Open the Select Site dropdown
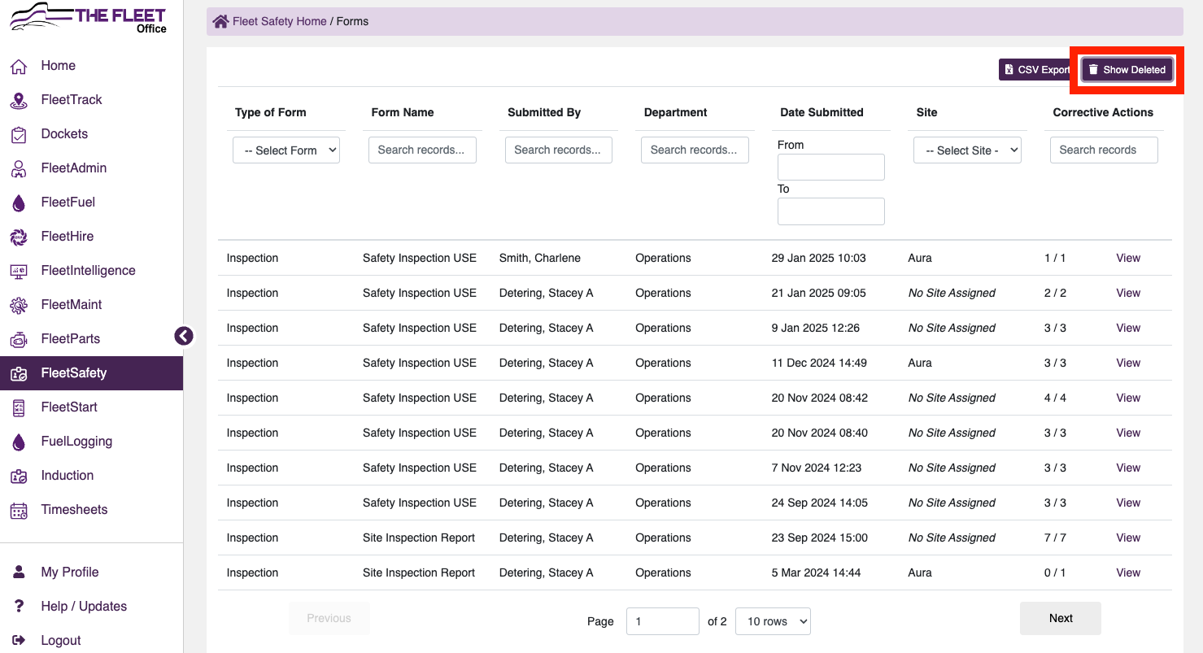Screen dimensions: 1203x653 [x=967, y=150]
